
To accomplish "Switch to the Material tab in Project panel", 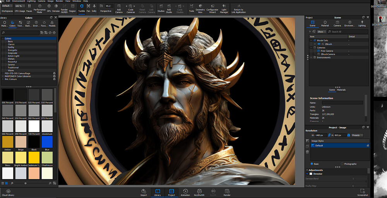I will pyautogui.click(x=325, y=24).
